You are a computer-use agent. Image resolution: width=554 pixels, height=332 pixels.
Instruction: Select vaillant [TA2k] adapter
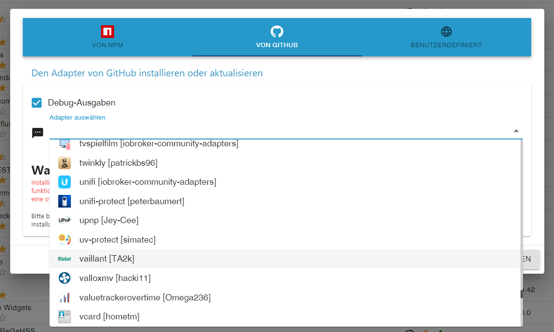[x=285, y=259]
